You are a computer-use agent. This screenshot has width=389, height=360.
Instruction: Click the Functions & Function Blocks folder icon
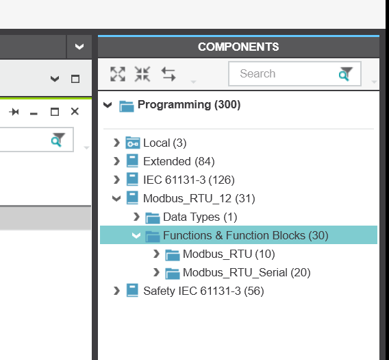click(153, 237)
